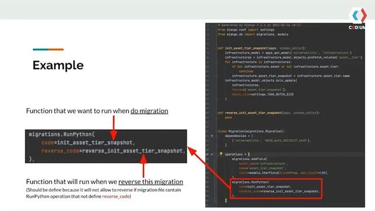Click the override gutter icon beside dependencies
375x211 pixels.
pos(212,136)
